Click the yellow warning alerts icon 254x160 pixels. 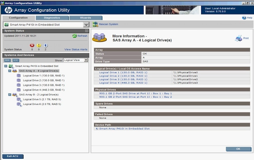tap(39, 45)
